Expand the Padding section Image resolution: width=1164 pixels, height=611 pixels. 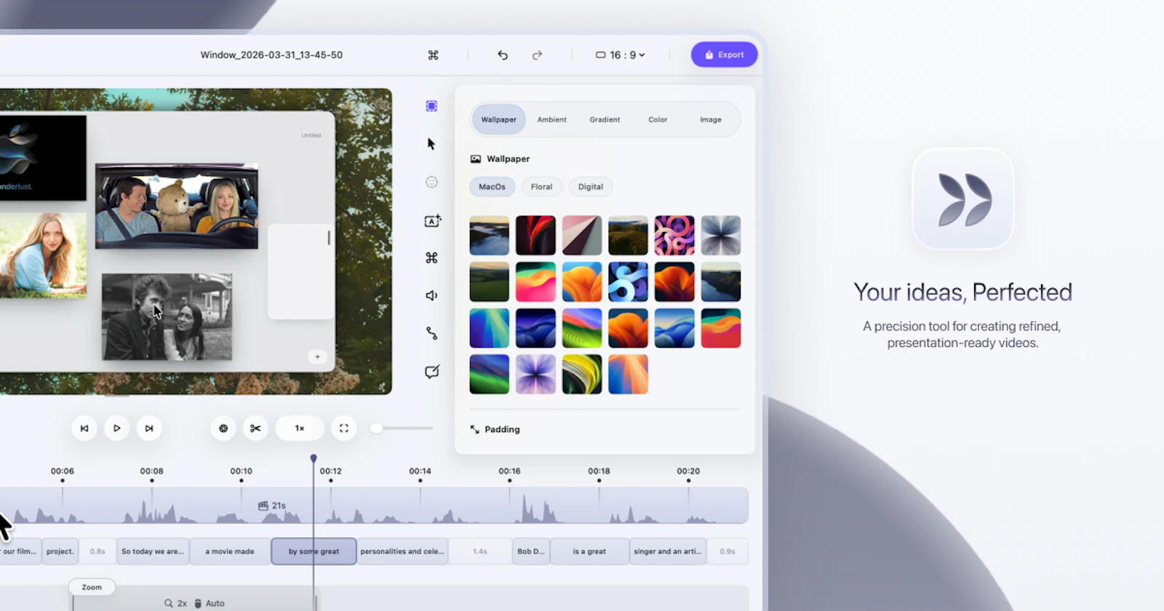495,429
